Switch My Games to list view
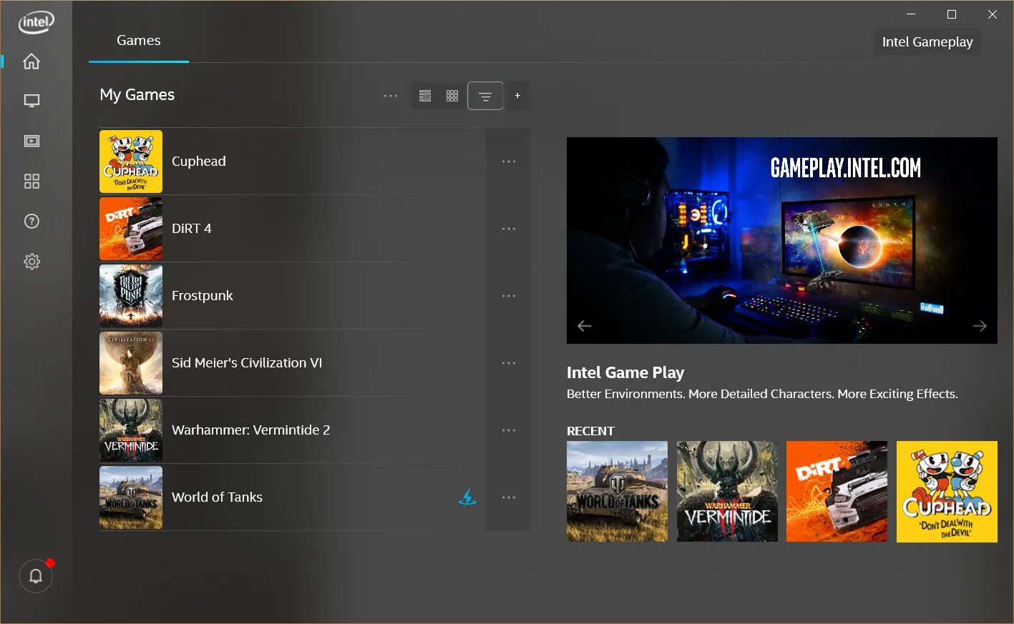This screenshot has height=624, width=1014. pos(425,96)
